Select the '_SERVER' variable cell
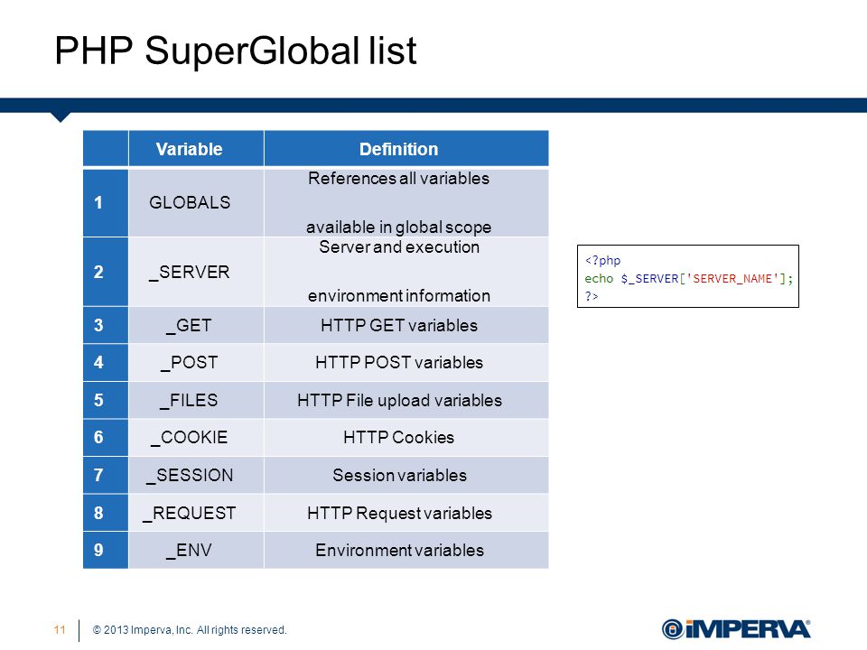Image resolution: width=867 pixels, height=650 pixels. (x=196, y=272)
